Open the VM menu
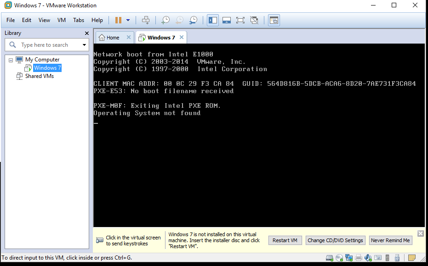Image resolution: width=428 pixels, height=266 pixels. 62,20
